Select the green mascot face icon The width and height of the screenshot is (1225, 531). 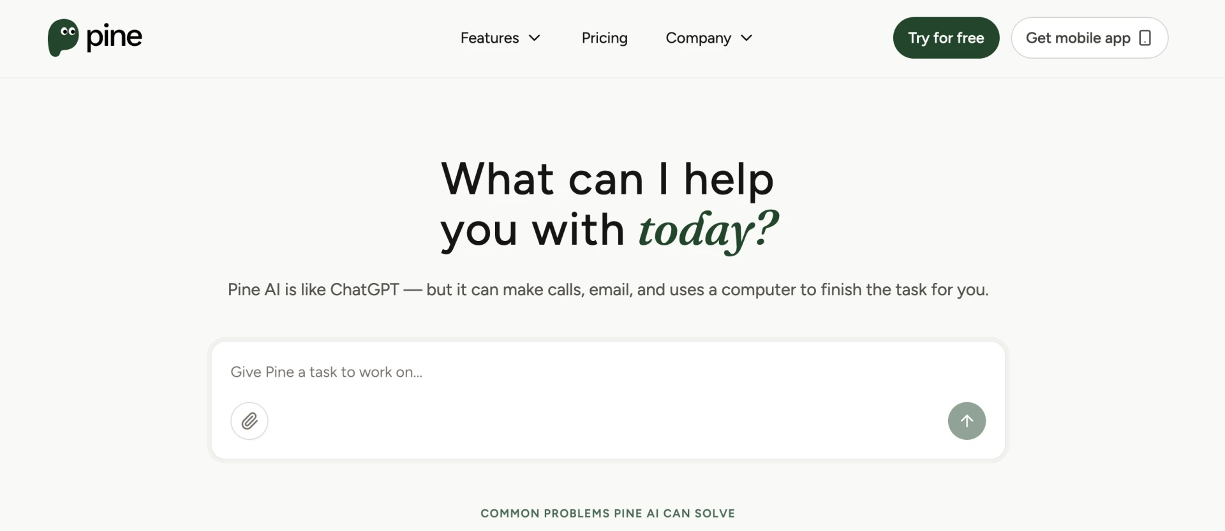click(x=63, y=37)
